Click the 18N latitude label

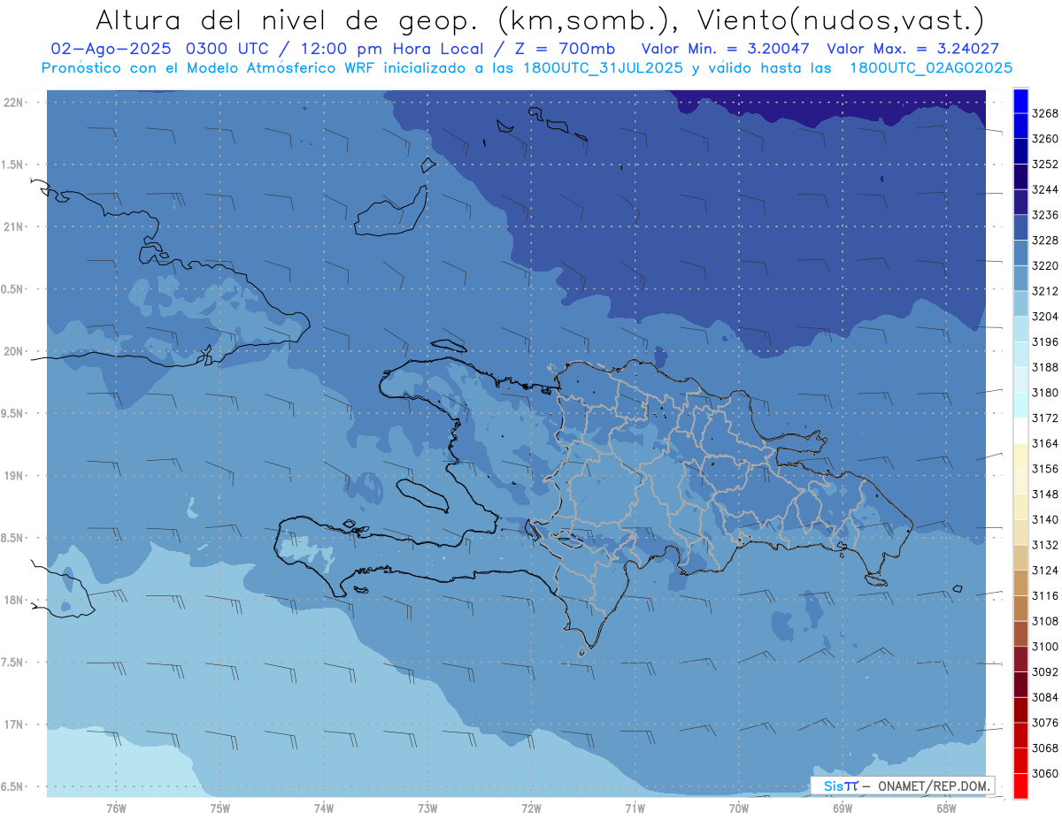13,600
